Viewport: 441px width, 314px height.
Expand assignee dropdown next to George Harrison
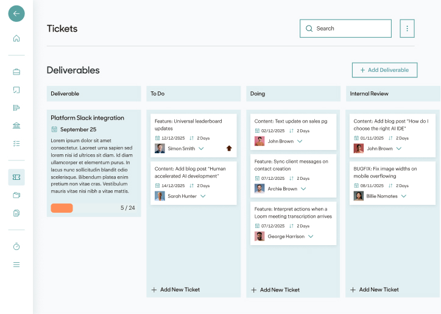click(311, 237)
